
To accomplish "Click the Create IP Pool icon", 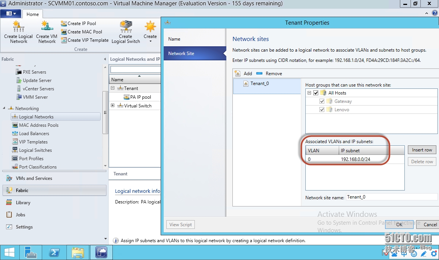I will (x=64, y=24).
